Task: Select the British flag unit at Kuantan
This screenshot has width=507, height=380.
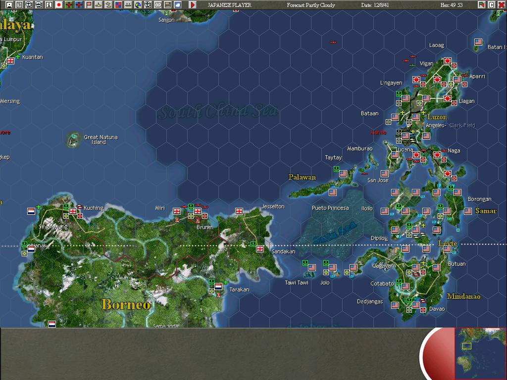Action: [x=11, y=61]
